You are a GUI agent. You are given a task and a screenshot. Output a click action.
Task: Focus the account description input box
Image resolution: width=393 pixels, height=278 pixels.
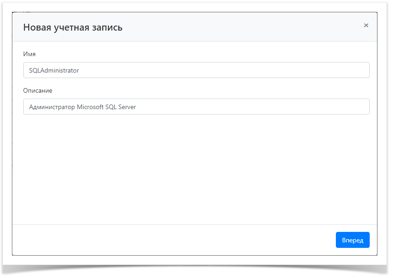coord(196,106)
